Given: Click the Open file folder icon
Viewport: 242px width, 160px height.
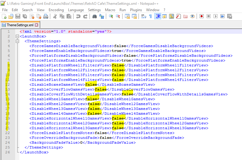Looking at the screenshot, I should tap(11, 16).
